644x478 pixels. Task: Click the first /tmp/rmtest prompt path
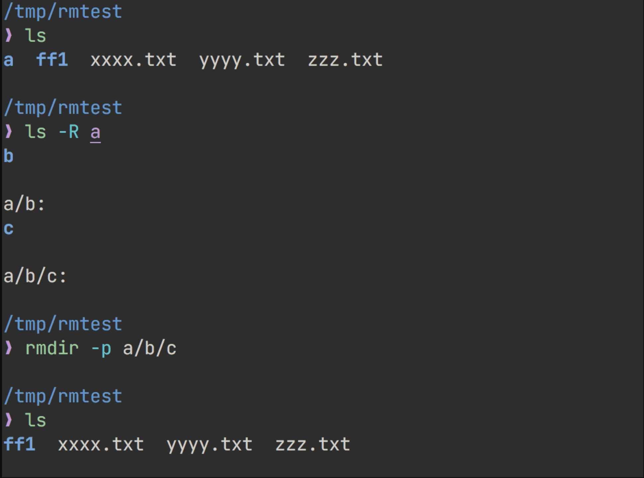(63, 12)
